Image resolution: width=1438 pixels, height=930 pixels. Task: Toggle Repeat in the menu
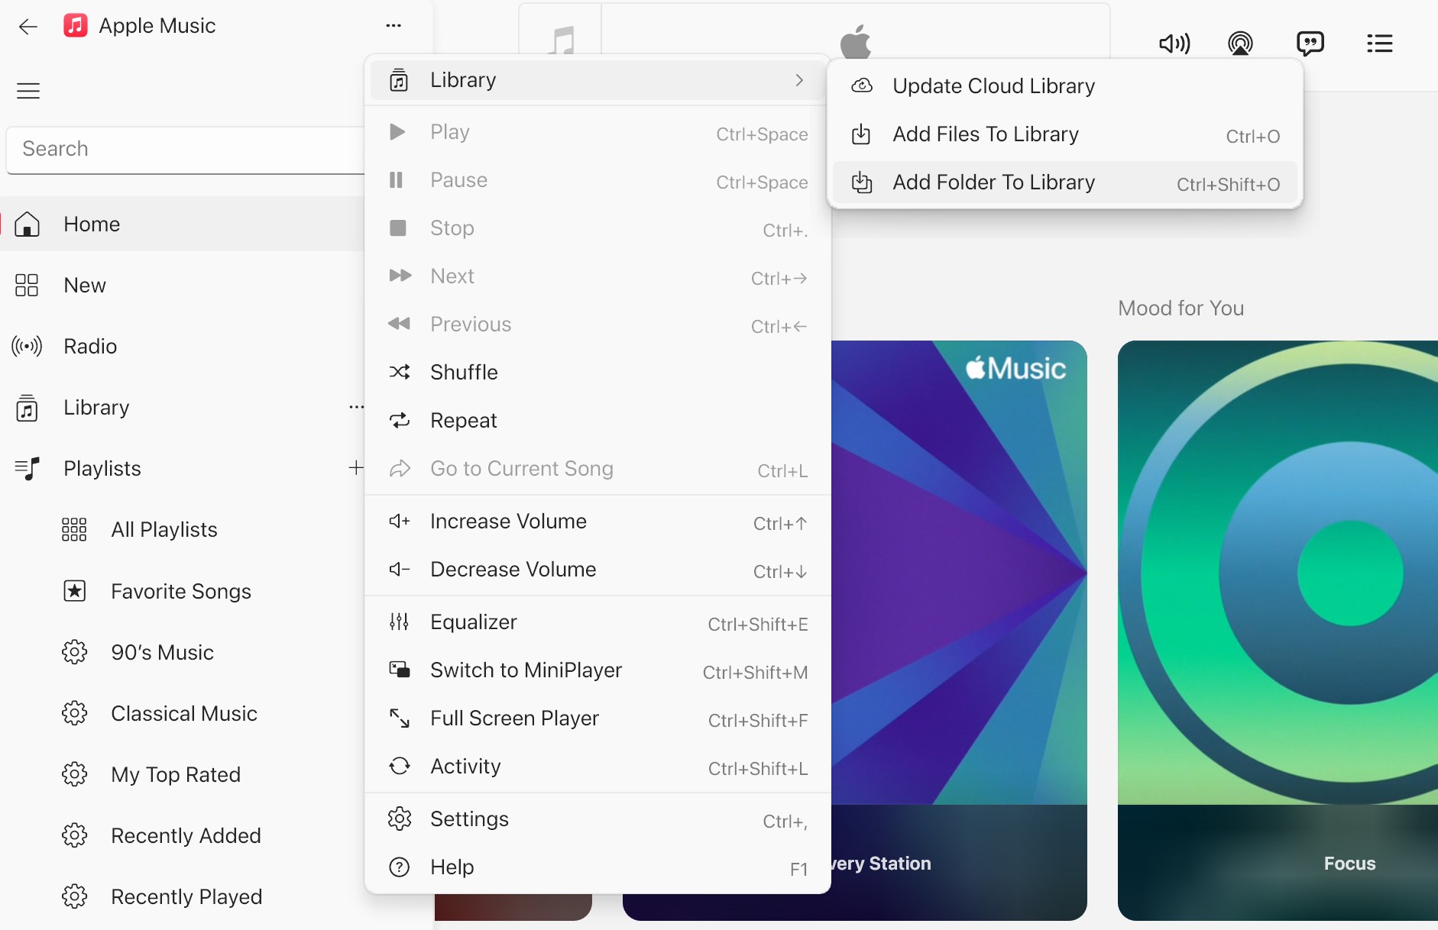[598, 421]
